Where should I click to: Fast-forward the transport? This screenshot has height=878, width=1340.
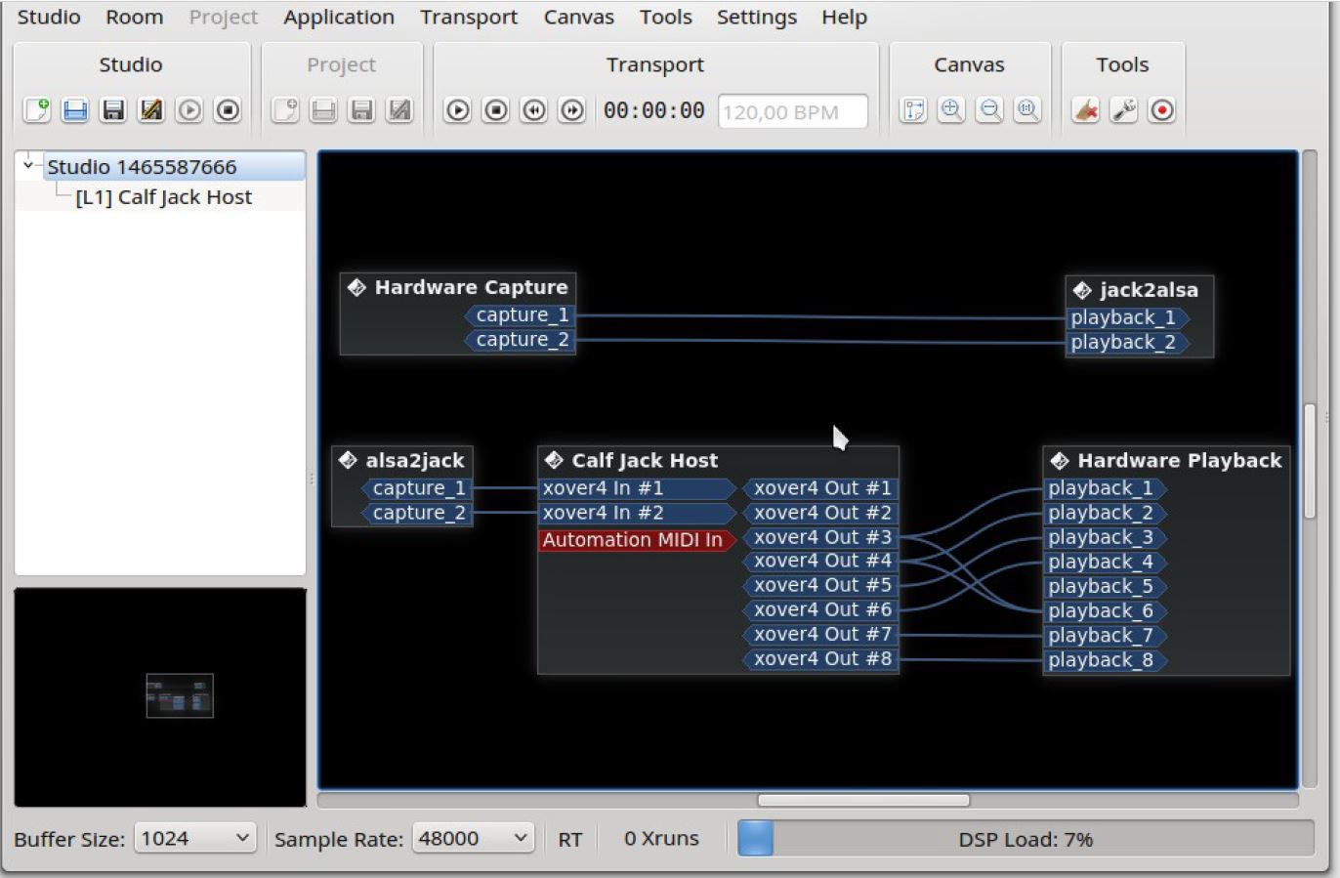(572, 110)
